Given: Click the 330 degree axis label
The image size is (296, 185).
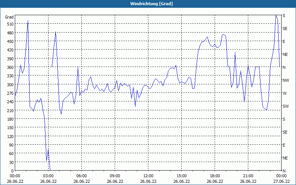Looking at the screenshot, I should pos(10,76).
